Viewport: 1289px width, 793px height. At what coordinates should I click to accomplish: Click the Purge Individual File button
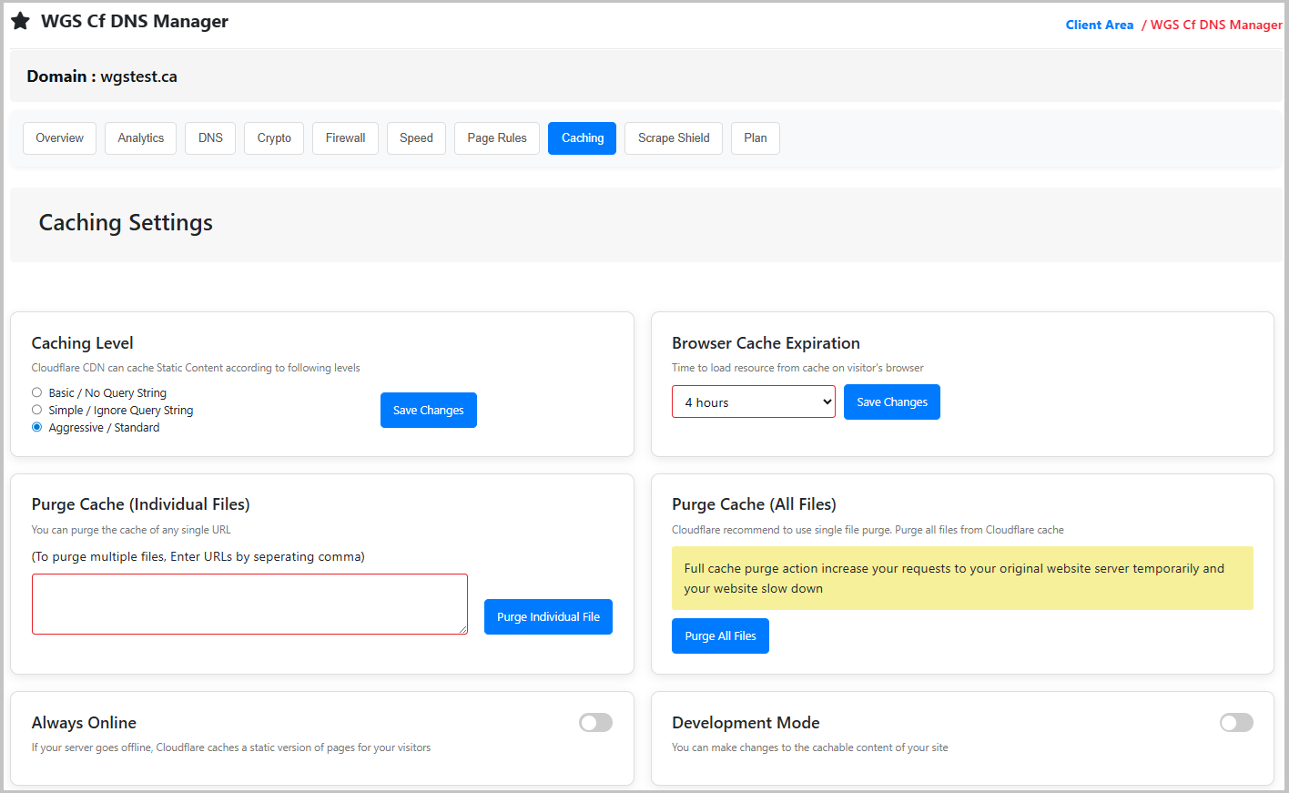(548, 617)
